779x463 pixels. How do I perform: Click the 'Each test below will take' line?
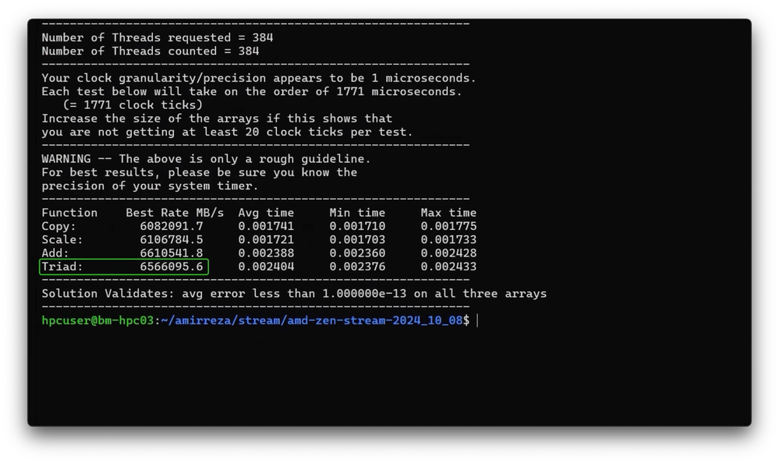pyautogui.click(x=252, y=91)
